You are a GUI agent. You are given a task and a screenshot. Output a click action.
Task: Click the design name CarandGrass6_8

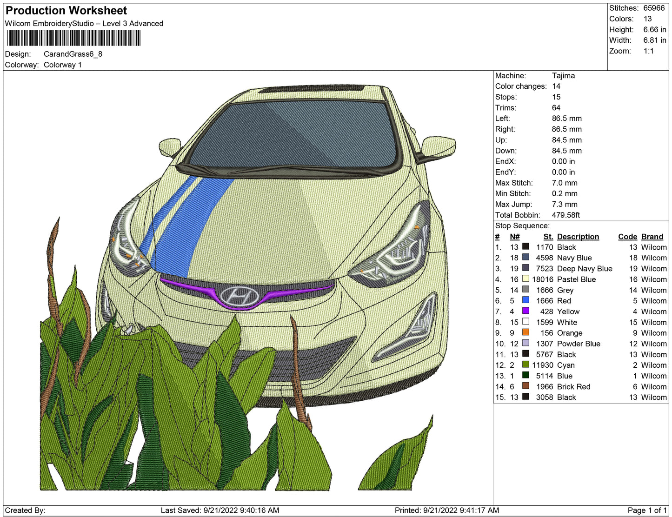click(73, 54)
